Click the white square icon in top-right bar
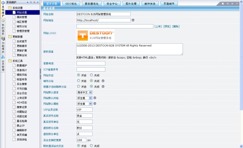Screen dimensions: 243x148 point(223,3)
